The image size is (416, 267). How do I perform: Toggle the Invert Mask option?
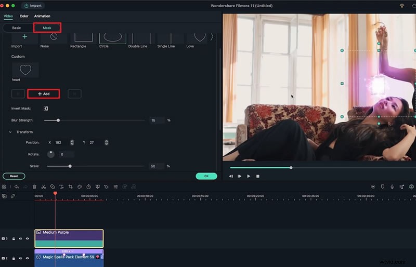(x=46, y=109)
